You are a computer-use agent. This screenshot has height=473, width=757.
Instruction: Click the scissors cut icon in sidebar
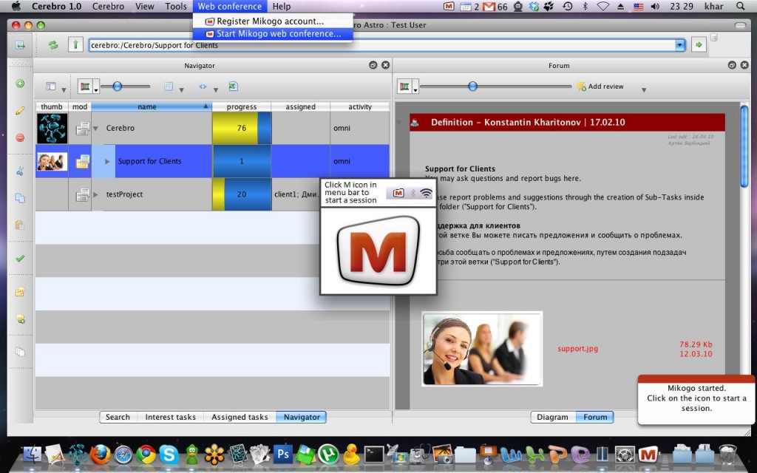20,171
